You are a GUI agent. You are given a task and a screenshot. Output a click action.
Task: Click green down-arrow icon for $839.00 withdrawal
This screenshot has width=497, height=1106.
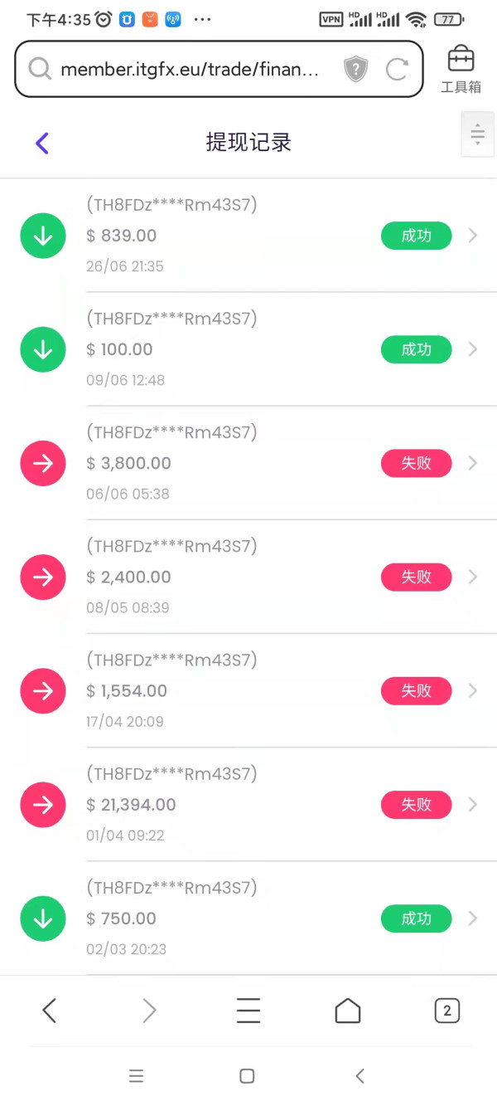43,236
